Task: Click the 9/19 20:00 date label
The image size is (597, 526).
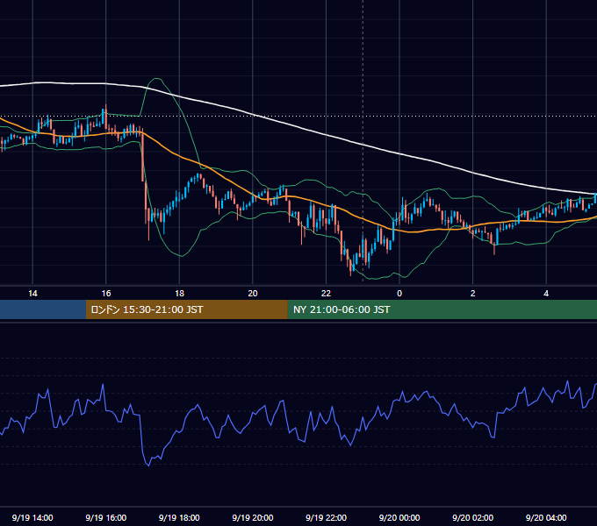Action: pos(253,517)
